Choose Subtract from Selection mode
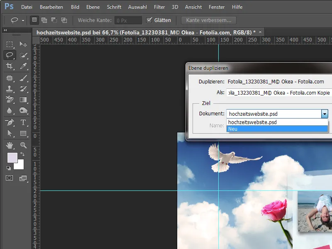Screen dimensions: 332x249 click(54, 20)
